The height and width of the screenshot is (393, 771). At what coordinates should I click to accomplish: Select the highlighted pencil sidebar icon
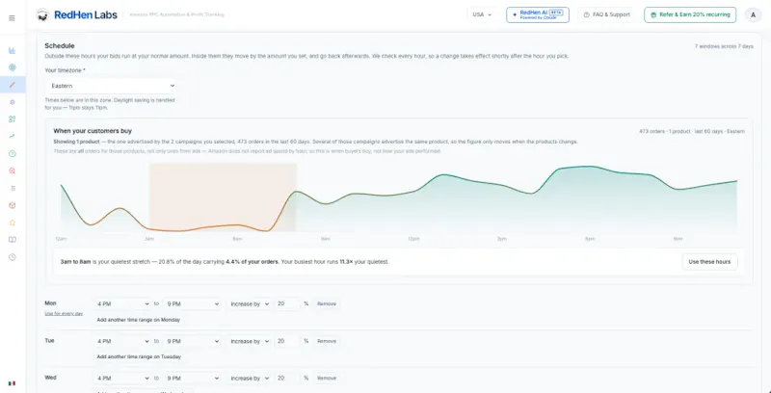pyautogui.click(x=13, y=85)
